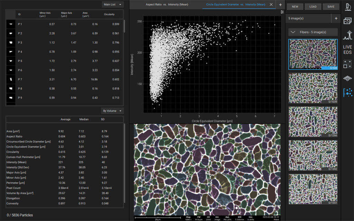Click the SAVE button
This screenshot has width=354, height=221.
331,6
